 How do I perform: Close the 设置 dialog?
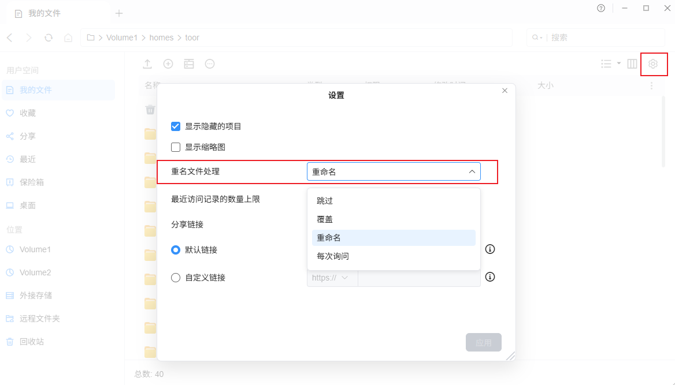coord(505,91)
